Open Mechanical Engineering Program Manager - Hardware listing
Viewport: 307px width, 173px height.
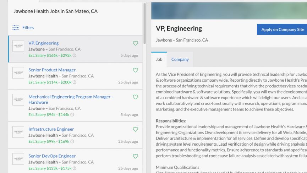[x=71, y=99]
